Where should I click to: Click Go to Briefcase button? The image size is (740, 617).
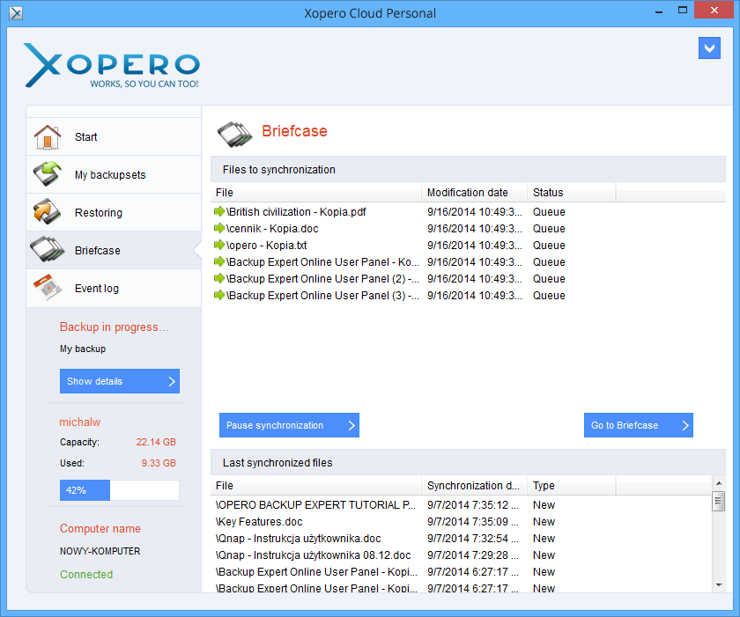[x=638, y=425]
